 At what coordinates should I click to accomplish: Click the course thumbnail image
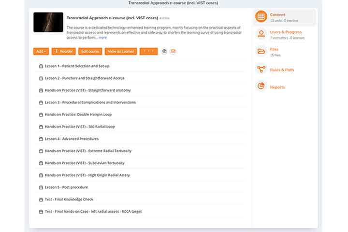[48, 22]
